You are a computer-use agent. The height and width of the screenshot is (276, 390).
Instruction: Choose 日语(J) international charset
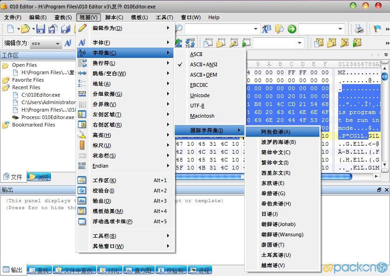point(283,214)
